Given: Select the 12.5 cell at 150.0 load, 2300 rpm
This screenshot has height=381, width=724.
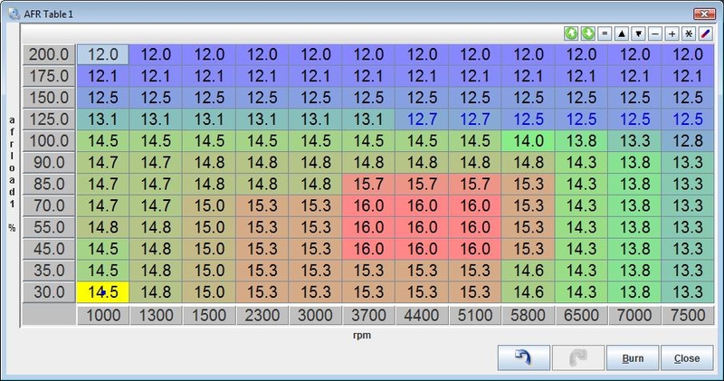Looking at the screenshot, I should pyautogui.click(x=262, y=98).
